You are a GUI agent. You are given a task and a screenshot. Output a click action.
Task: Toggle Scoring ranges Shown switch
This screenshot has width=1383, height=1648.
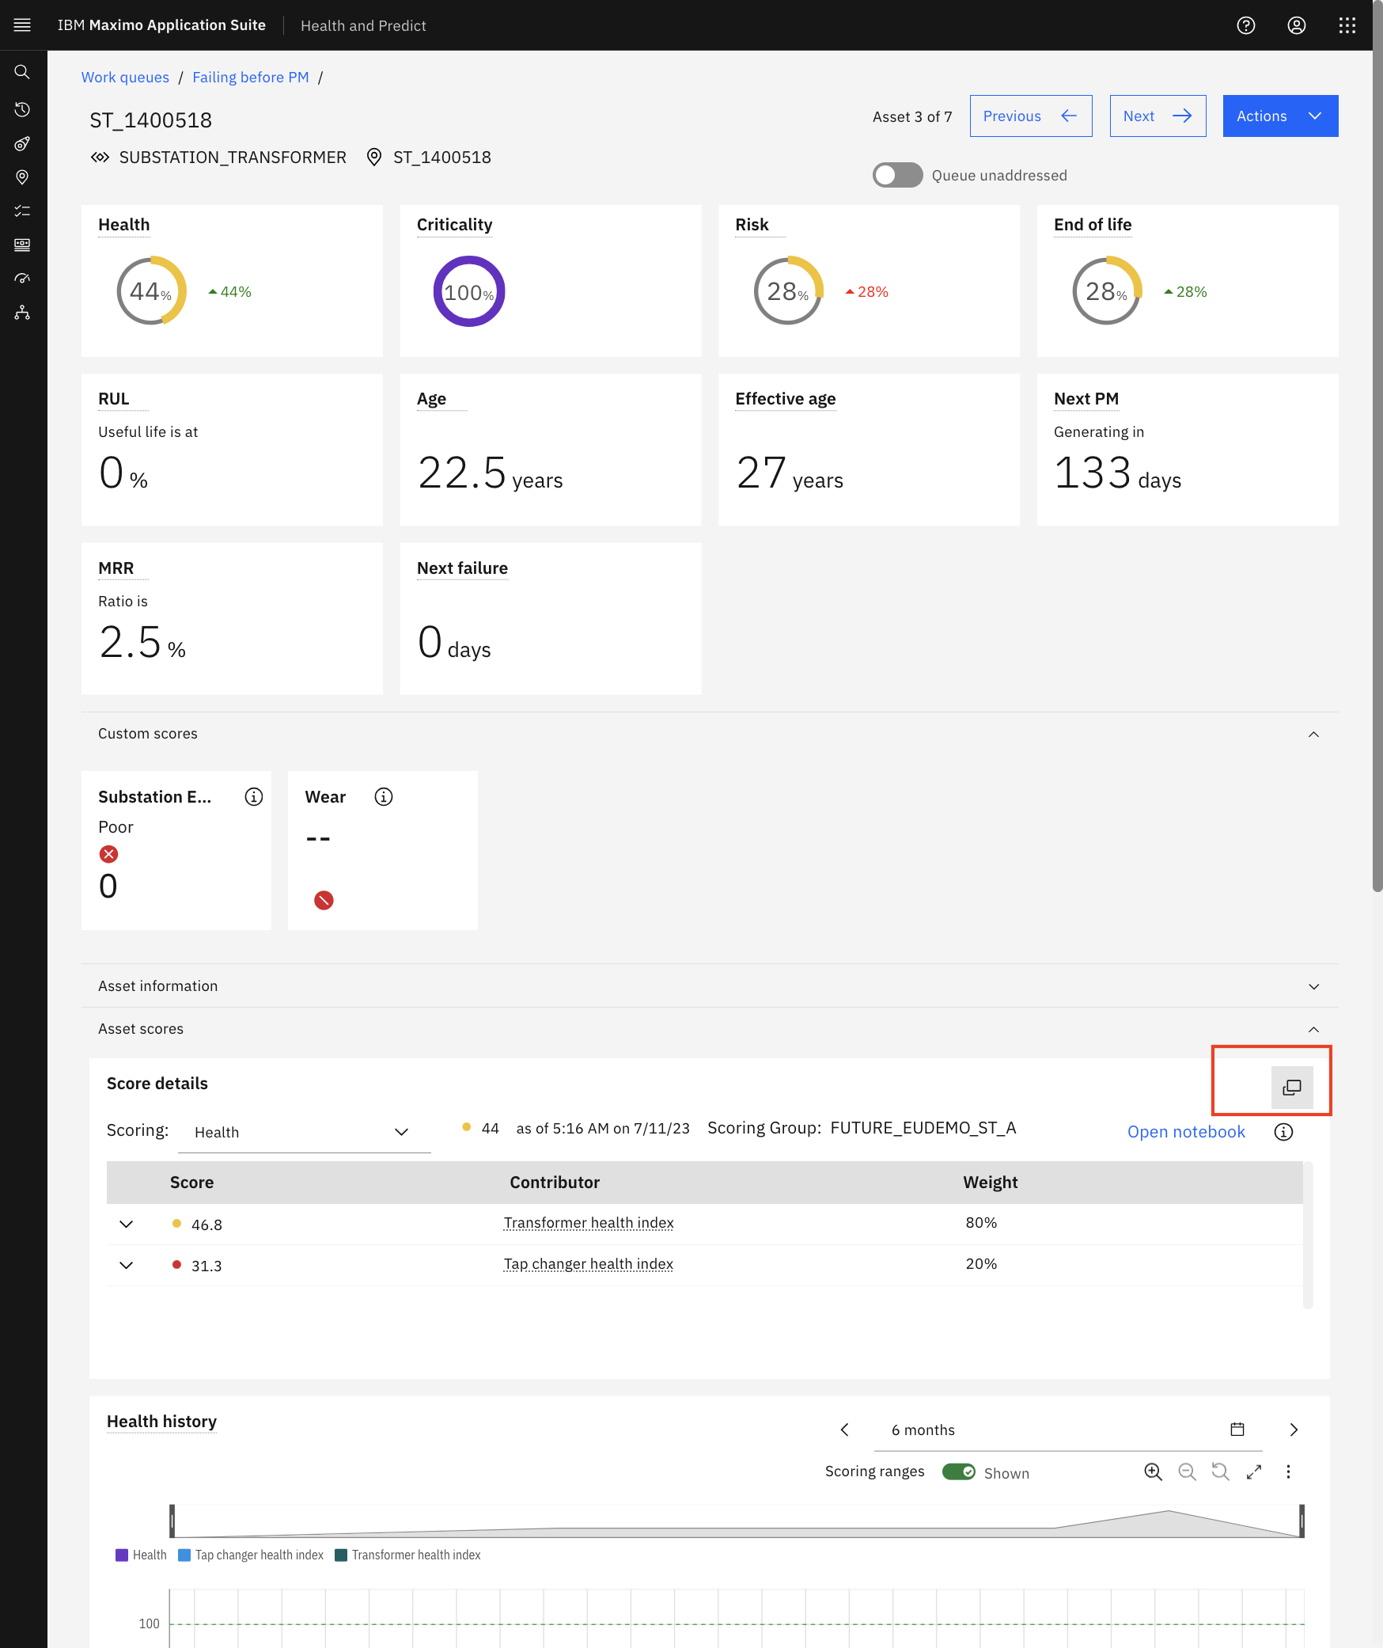pyautogui.click(x=959, y=1471)
